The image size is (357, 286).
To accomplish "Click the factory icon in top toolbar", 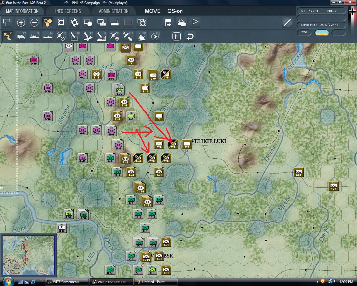I will click(115, 23).
